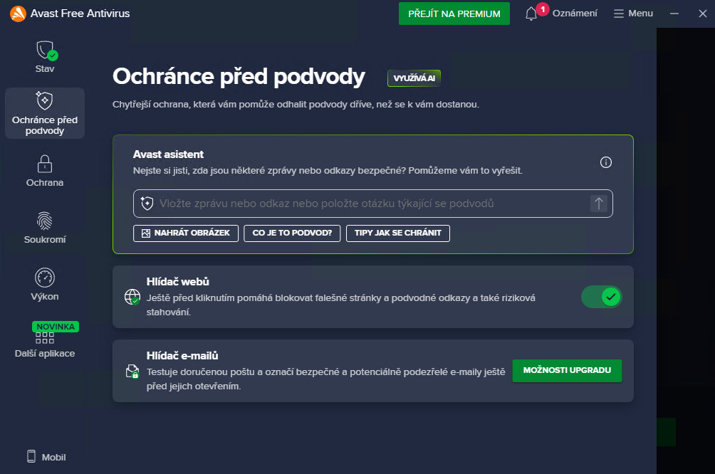Click TIPY JAK SE CHRÁNIT button
This screenshot has height=474, width=715.
[398, 233]
